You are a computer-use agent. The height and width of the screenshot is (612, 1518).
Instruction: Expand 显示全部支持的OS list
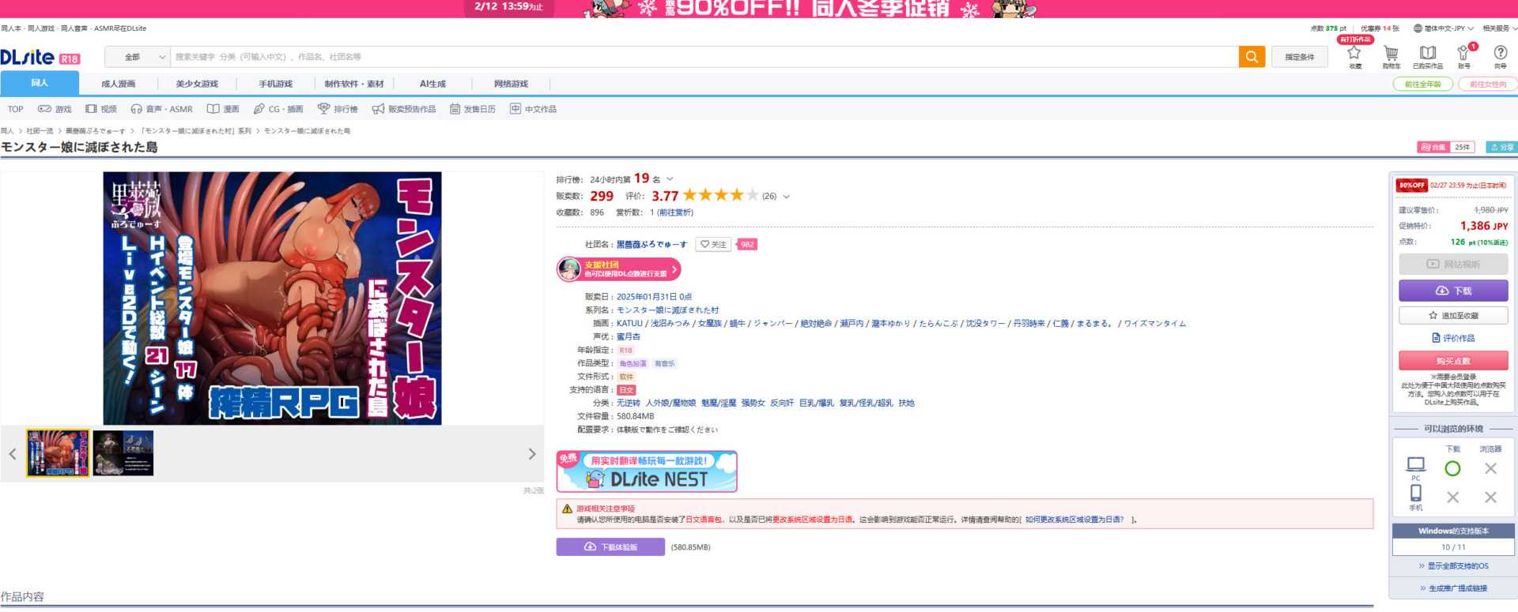click(1453, 566)
